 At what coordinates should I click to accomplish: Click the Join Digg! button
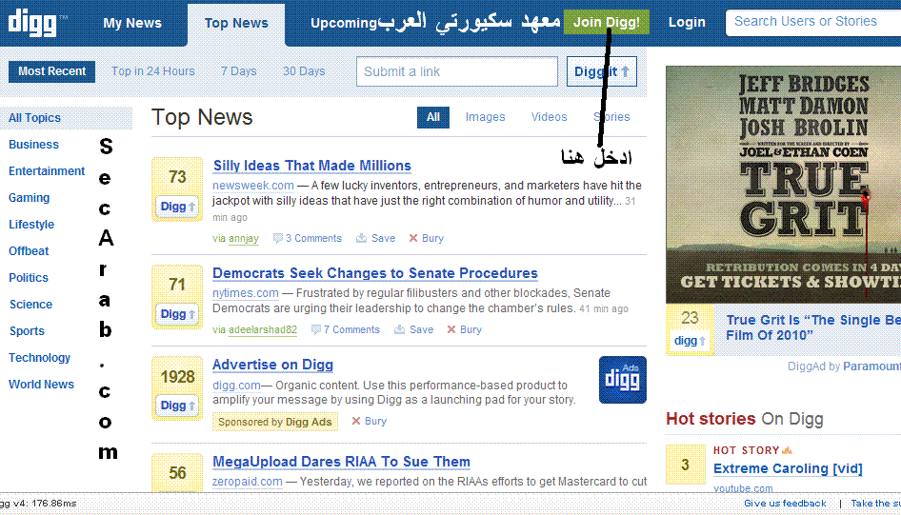[x=606, y=23]
